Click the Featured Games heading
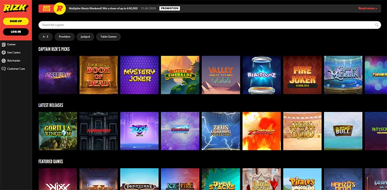 [x=51, y=162]
